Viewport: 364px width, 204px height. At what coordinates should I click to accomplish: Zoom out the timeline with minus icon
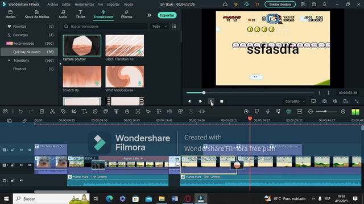(311, 112)
